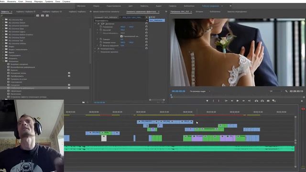The height and width of the screenshot is (172, 306).
Task: Select the Стабилизатор деформации effect
Action: pos(22,88)
